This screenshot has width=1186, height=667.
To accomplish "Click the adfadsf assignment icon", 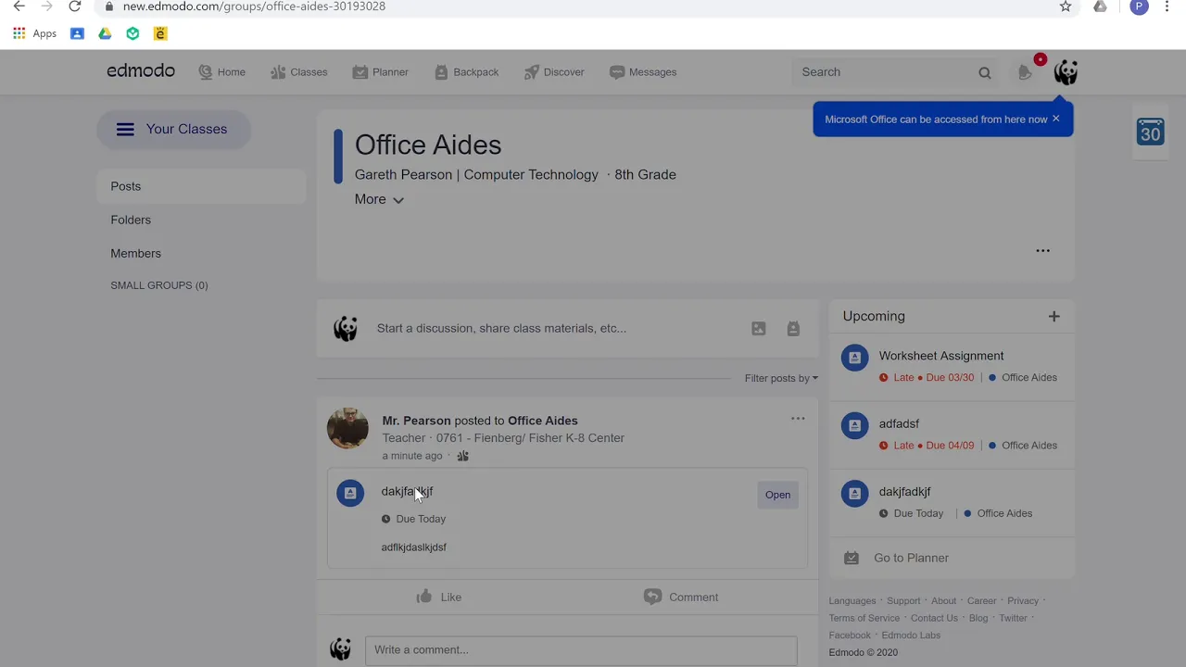I will click(854, 425).
